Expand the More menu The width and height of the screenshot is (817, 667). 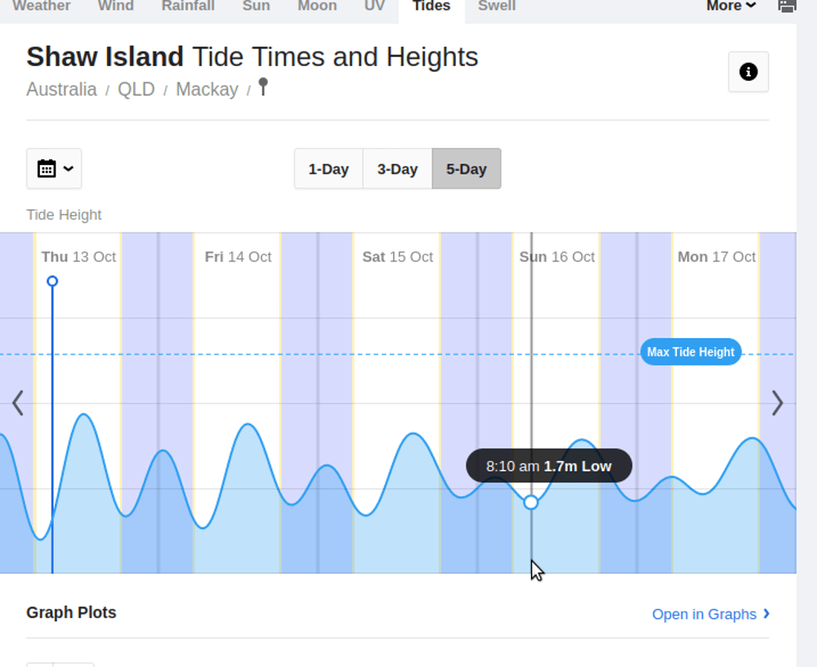coord(730,7)
